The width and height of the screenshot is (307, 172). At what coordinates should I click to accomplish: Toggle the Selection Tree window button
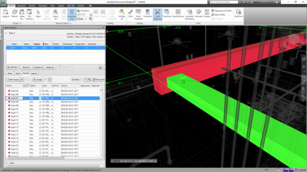click(x=72, y=15)
